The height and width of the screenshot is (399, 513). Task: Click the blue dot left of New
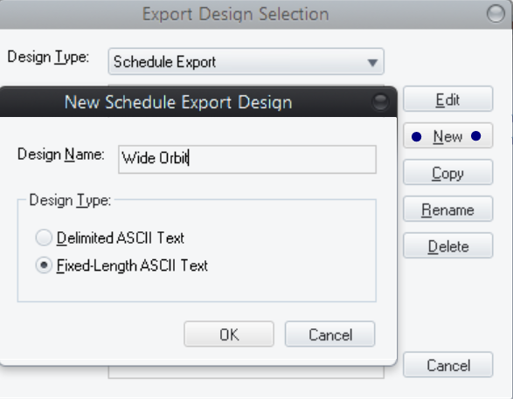(x=417, y=136)
